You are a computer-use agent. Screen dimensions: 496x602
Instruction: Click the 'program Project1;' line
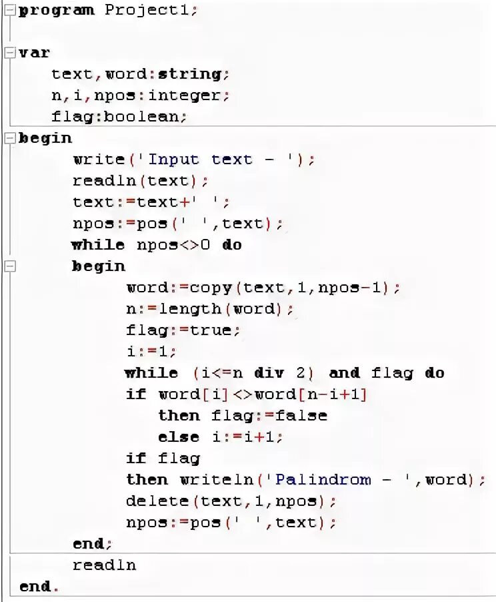(108, 11)
